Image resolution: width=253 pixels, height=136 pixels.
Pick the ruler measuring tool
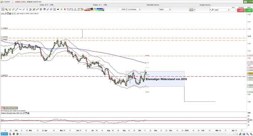pyautogui.click(x=13, y=9)
